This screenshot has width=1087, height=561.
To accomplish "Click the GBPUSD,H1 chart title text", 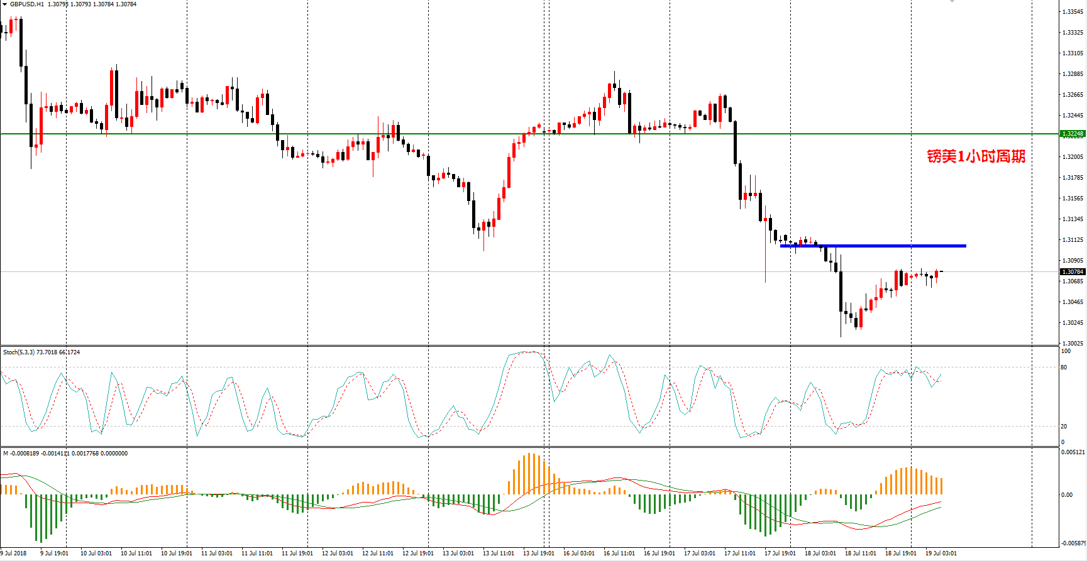I will (x=27, y=4).
